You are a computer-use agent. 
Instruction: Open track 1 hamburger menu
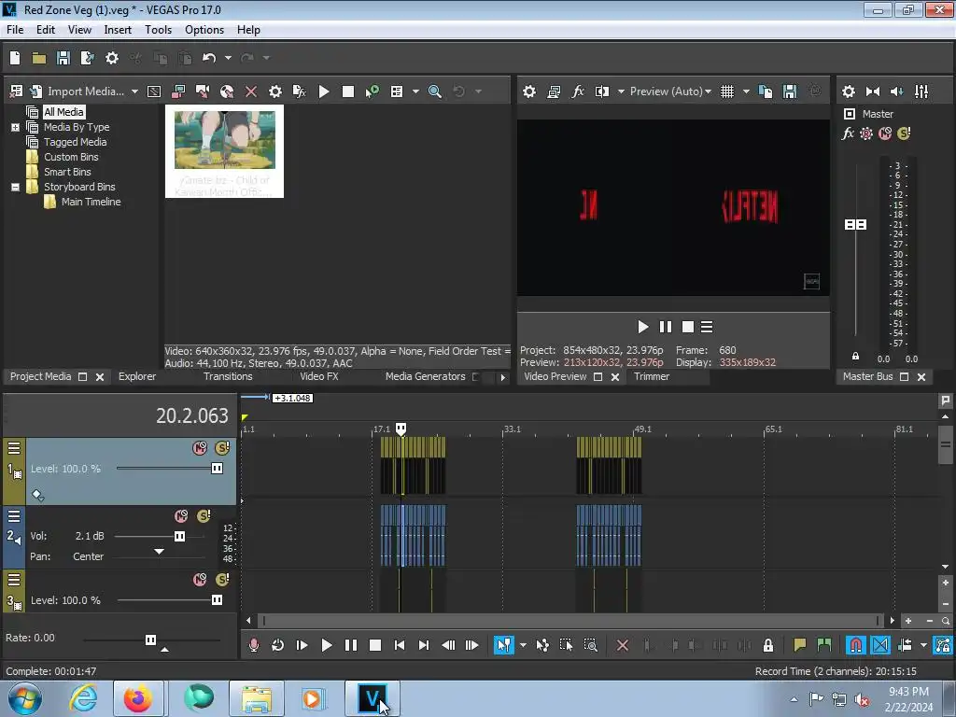14,449
